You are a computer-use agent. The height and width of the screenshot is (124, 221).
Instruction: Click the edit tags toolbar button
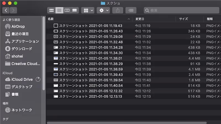(131, 10)
